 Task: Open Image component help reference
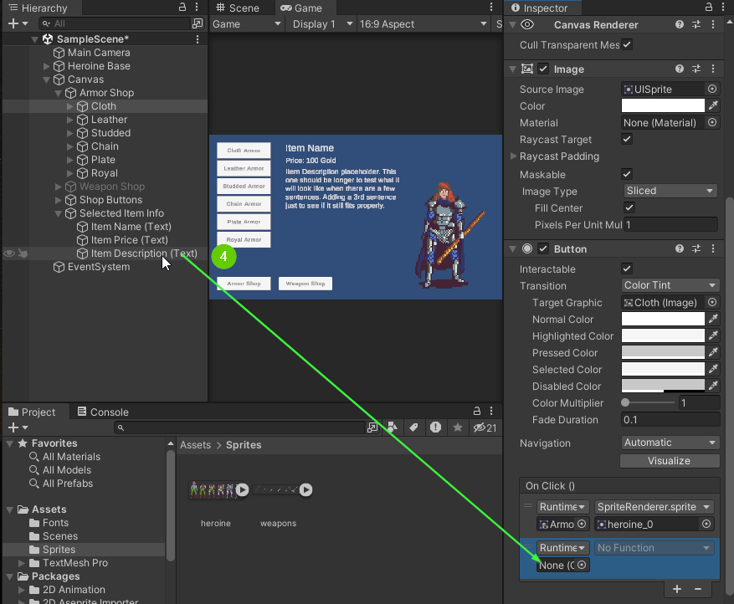[679, 69]
